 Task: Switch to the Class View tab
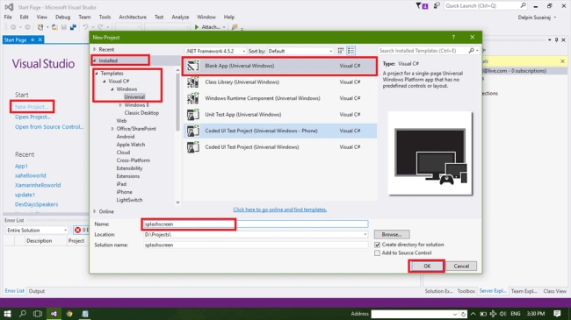click(554, 291)
